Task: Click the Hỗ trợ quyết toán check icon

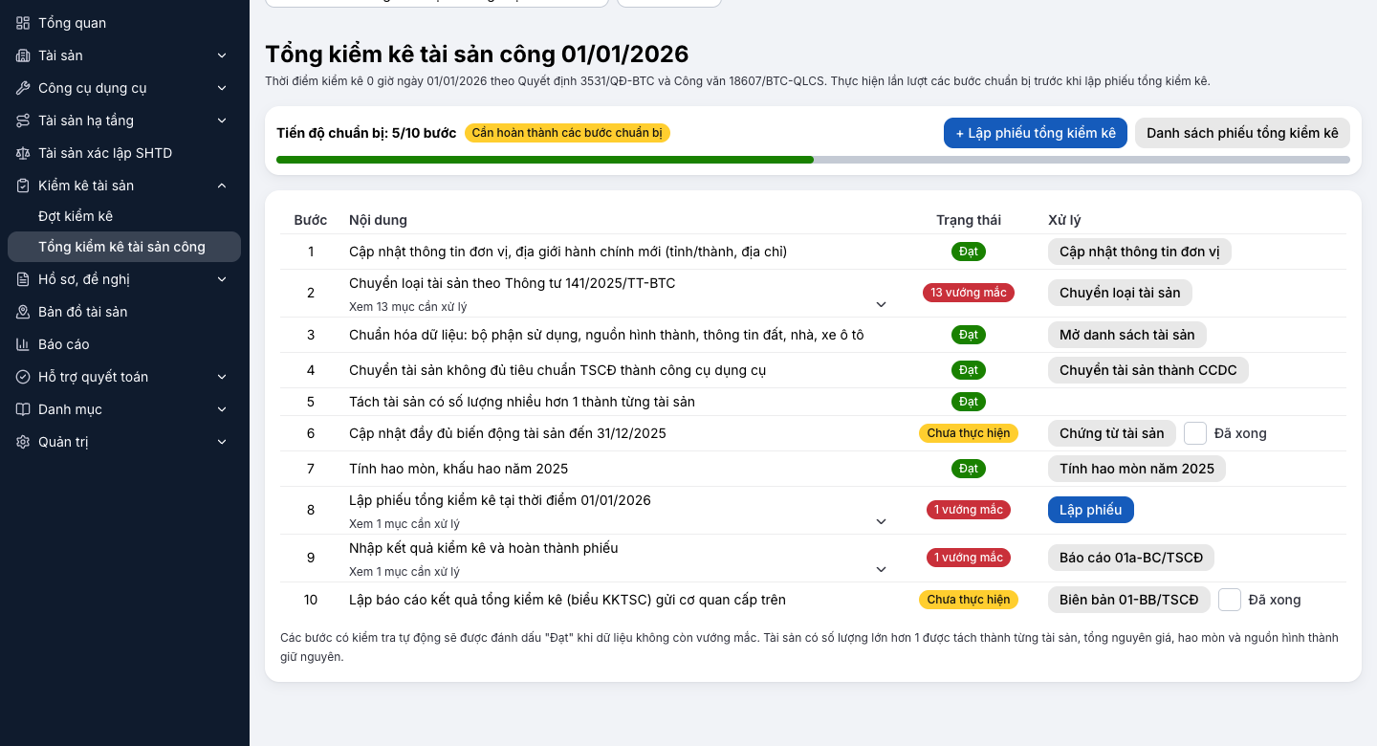Action: [x=23, y=377]
